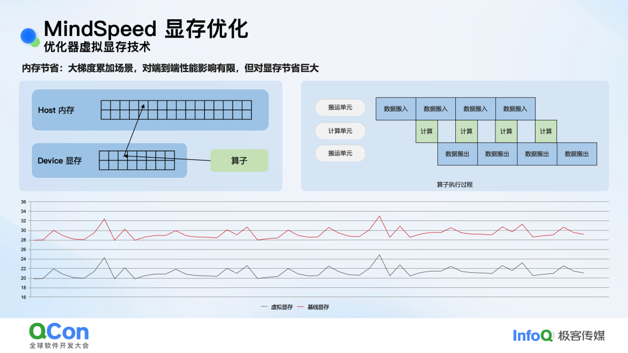Image resolution: width=628 pixels, height=353 pixels.
Task: Click the "极客传媒" text beside InfoQ
Action: click(x=581, y=336)
